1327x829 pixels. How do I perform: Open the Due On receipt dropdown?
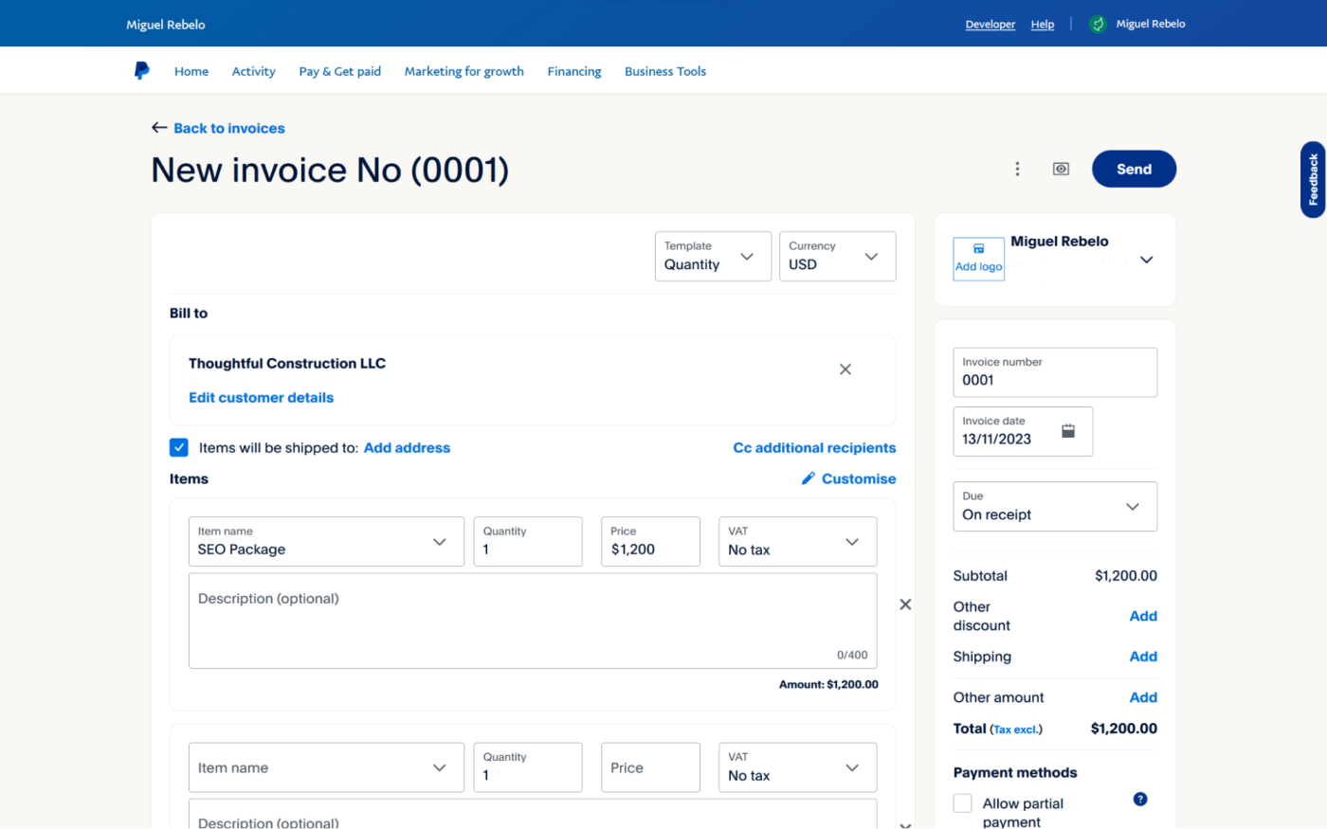click(x=1055, y=506)
